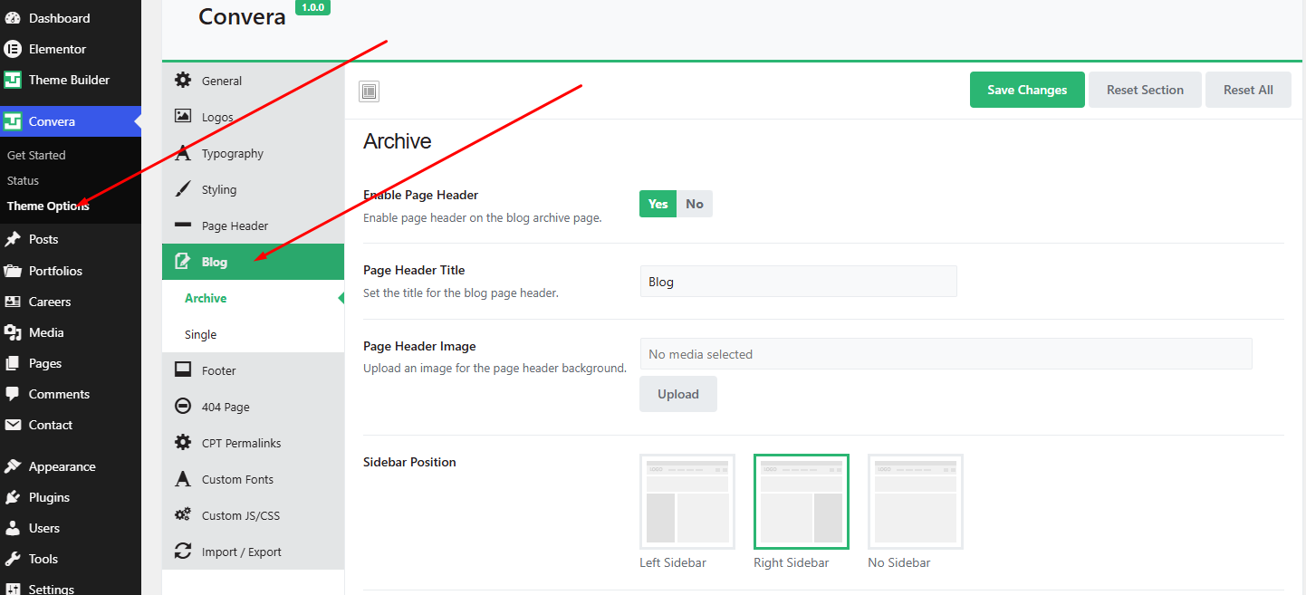Click the Users person icon
The width and height of the screenshot is (1306, 595).
coord(13,528)
